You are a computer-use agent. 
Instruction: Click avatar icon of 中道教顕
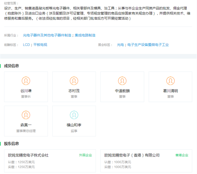coord(122,81)
